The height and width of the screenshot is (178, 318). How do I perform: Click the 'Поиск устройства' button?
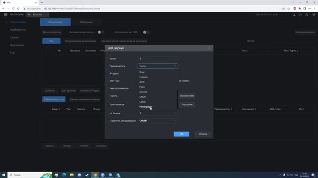click(x=52, y=32)
